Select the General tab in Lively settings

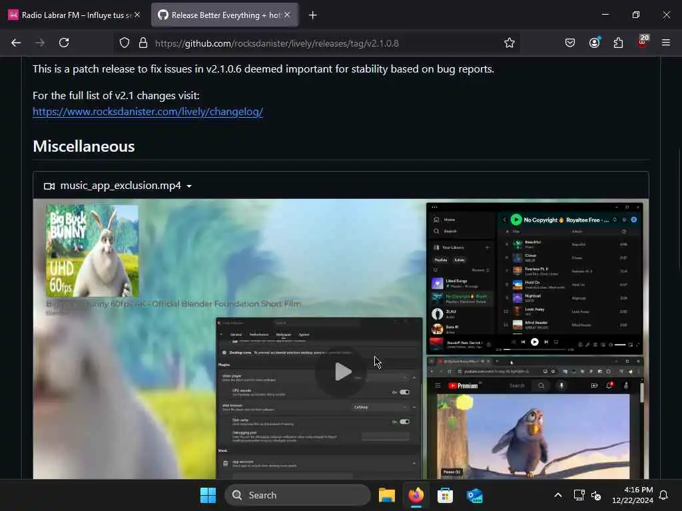(236, 335)
